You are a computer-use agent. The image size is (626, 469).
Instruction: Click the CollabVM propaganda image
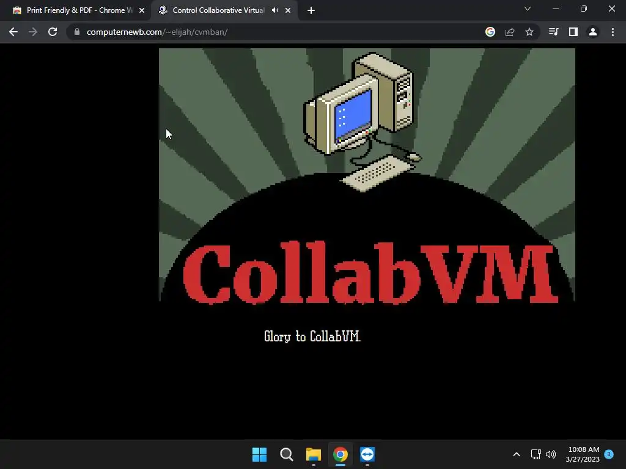367,175
